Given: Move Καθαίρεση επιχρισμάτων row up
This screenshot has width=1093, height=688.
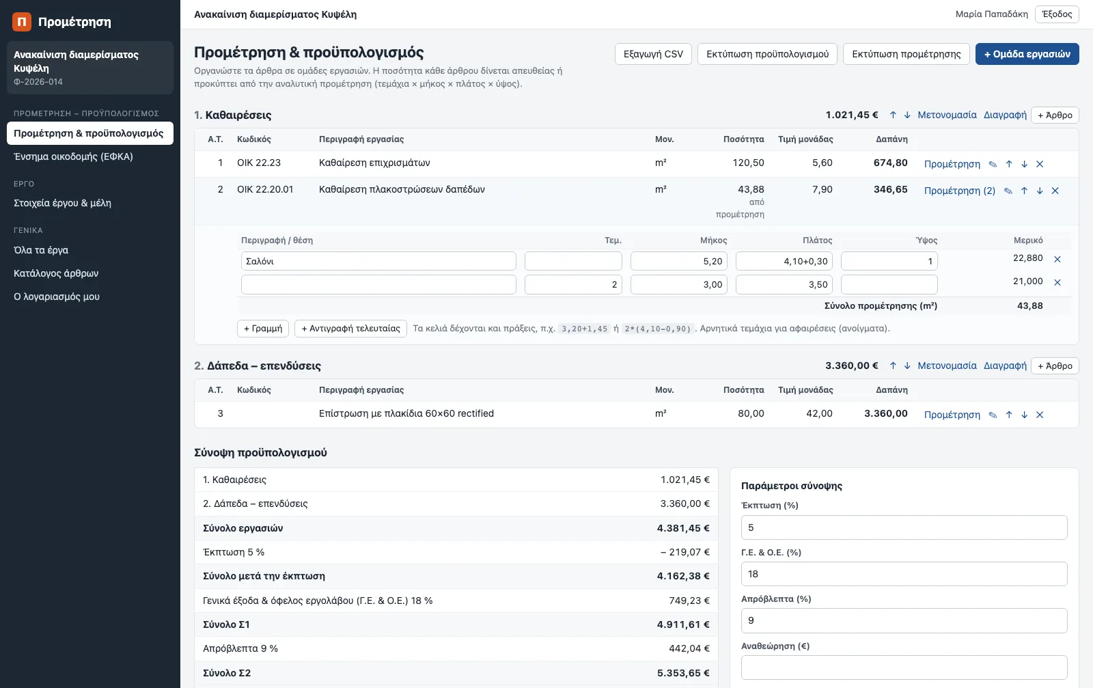Looking at the screenshot, I should tap(1009, 164).
